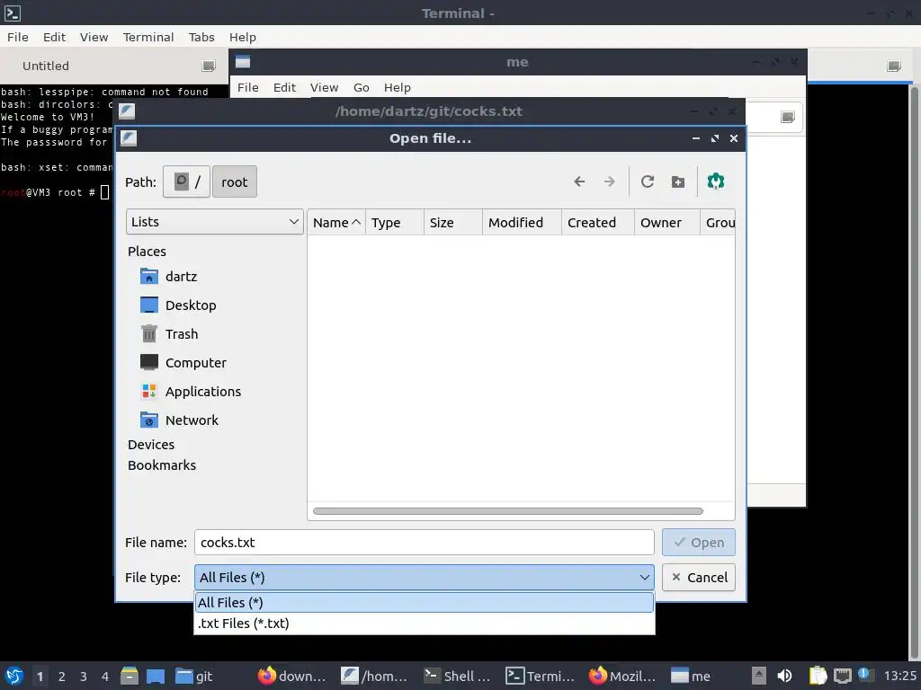Viewport: 921px width, 690px height.
Task: Refresh the file list
Action: click(648, 181)
